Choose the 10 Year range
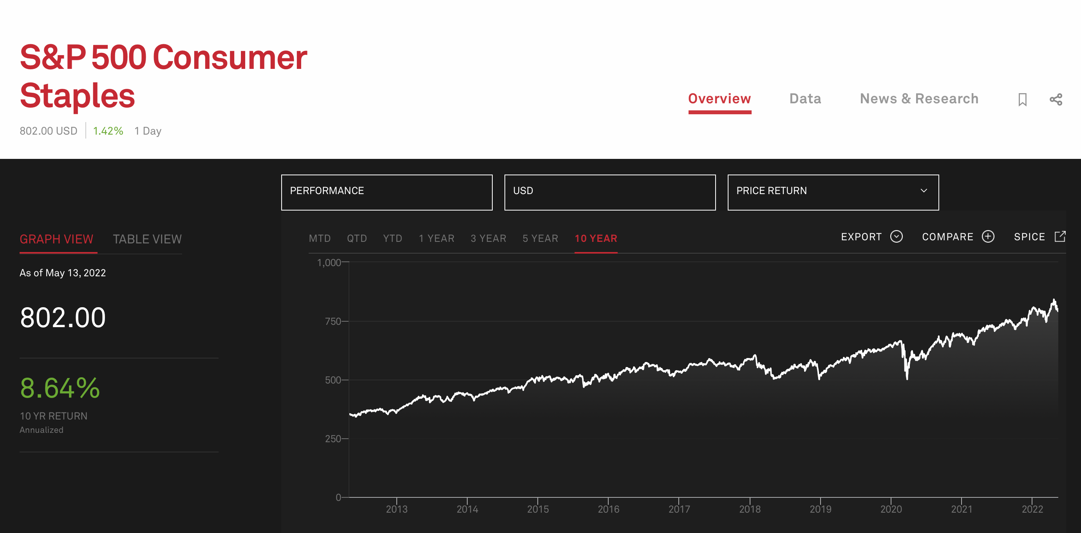Screen dimensions: 1081x533 (596, 238)
